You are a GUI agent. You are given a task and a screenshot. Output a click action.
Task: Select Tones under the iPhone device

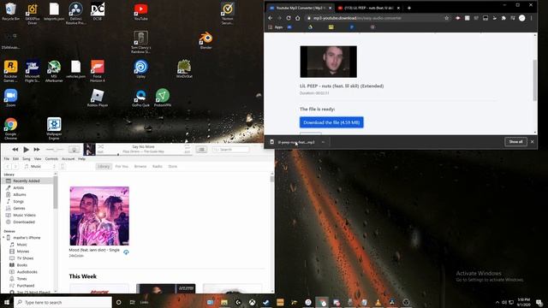tap(21, 279)
